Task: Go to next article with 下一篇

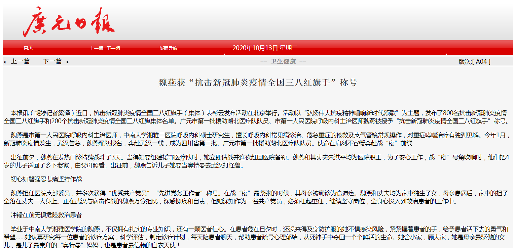Action: coord(52,61)
